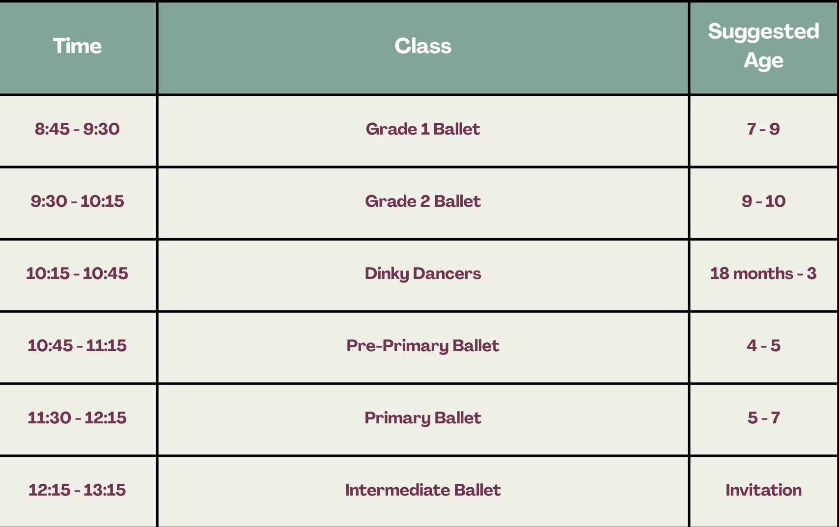Click the 18 months - 3 age cell

(763, 274)
